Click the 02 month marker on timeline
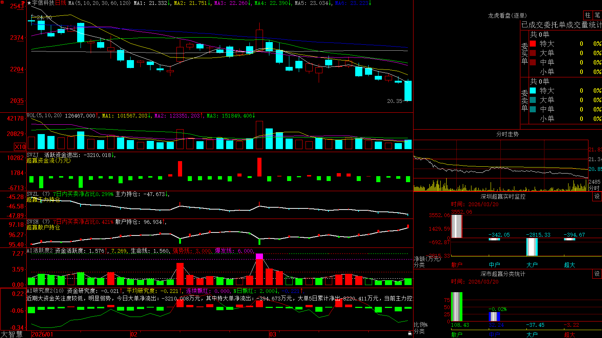This screenshot has height=338, width=602. (134, 334)
